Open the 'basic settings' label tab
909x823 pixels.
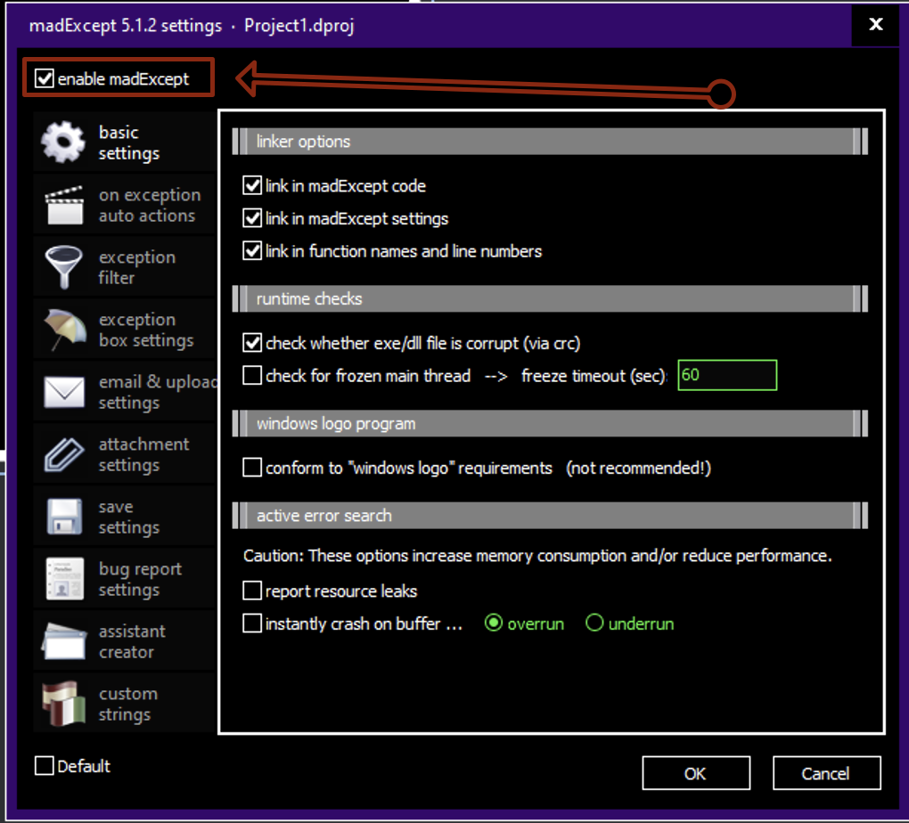[128, 143]
